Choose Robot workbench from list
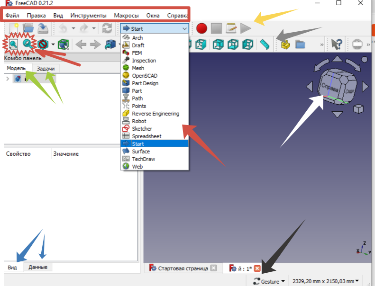Image resolution: width=375 pixels, height=286 pixels. click(155, 121)
